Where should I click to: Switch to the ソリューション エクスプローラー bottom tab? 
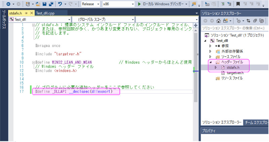click(222, 122)
